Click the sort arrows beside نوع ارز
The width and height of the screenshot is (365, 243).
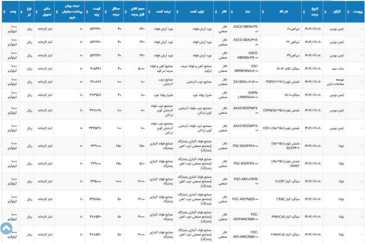tap(22, 11)
